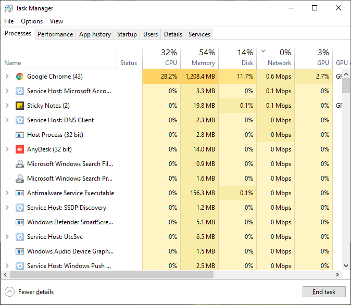Click the vertical scrollbar up arrow
This screenshot has width=351, height=305.
tap(346, 74)
